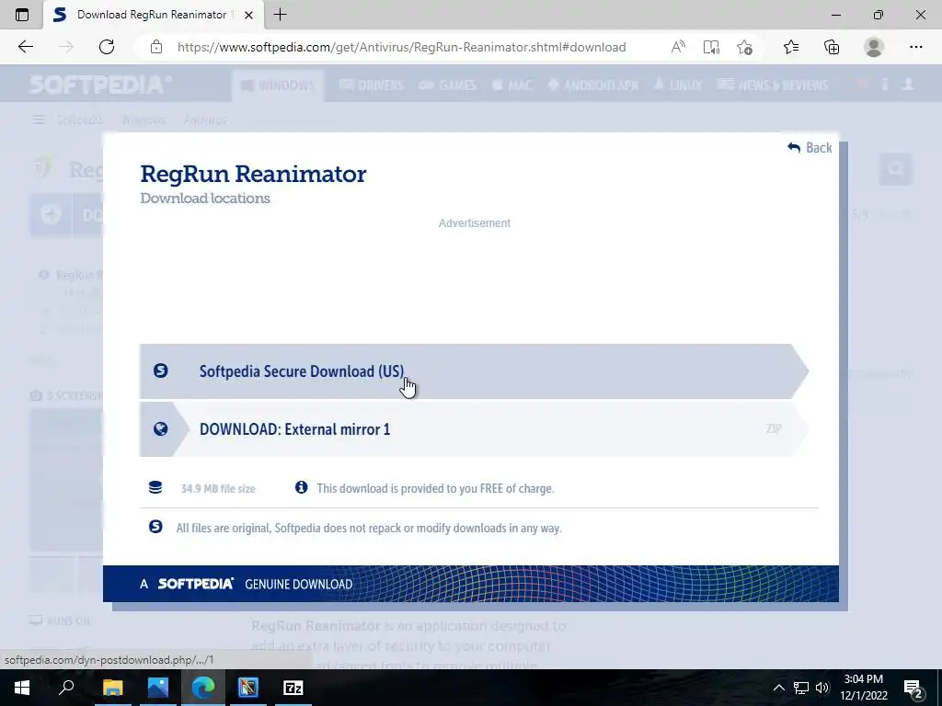Show hidden system tray icons

tap(778, 688)
